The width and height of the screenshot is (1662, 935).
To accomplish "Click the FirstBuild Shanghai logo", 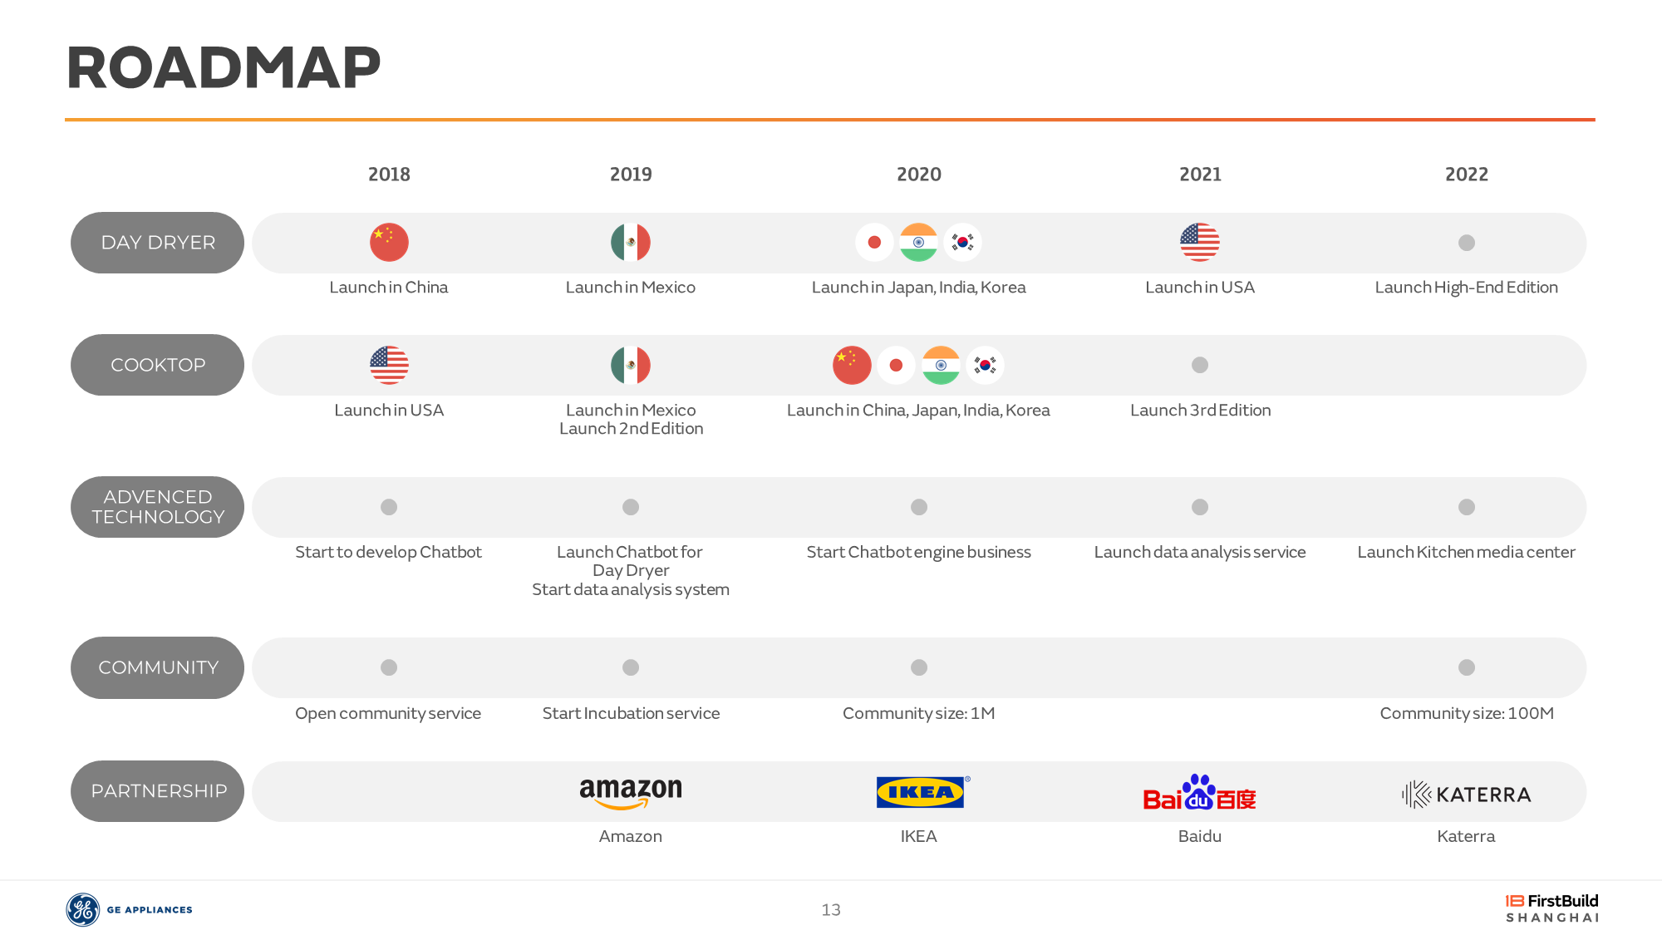I will 1551,908.
